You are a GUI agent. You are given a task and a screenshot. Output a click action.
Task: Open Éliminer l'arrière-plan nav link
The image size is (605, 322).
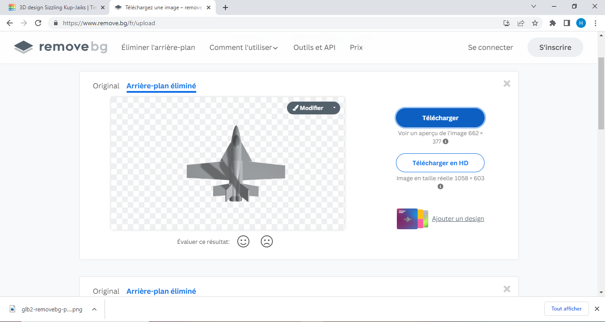click(x=158, y=47)
